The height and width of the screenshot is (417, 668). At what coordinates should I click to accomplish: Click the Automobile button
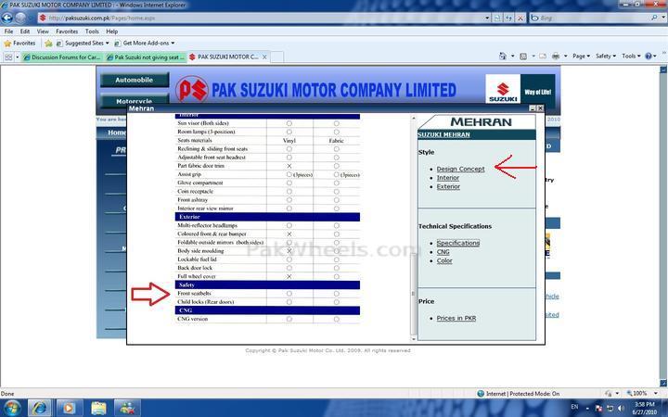point(135,80)
